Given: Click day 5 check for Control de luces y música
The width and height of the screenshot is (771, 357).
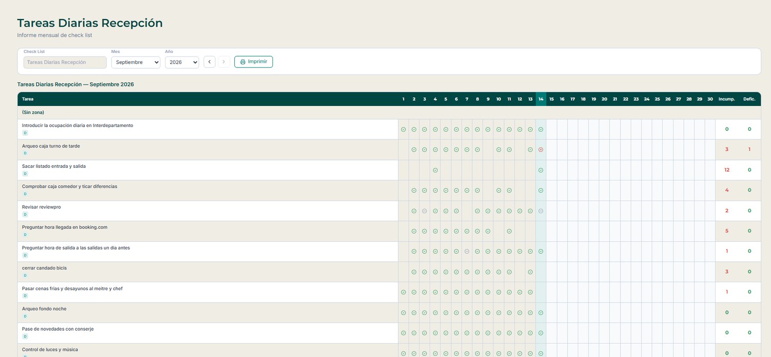Looking at the screenshot, I should tap(446, 353).
